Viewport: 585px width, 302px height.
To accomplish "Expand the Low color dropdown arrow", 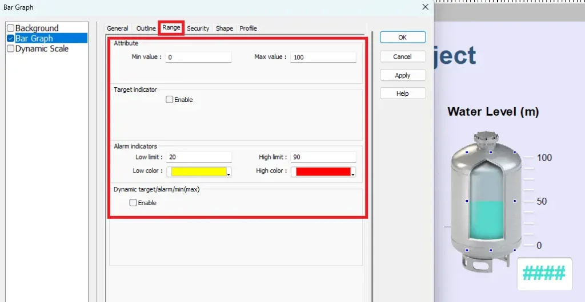I will pyautogui.click(x=229, y=173).
